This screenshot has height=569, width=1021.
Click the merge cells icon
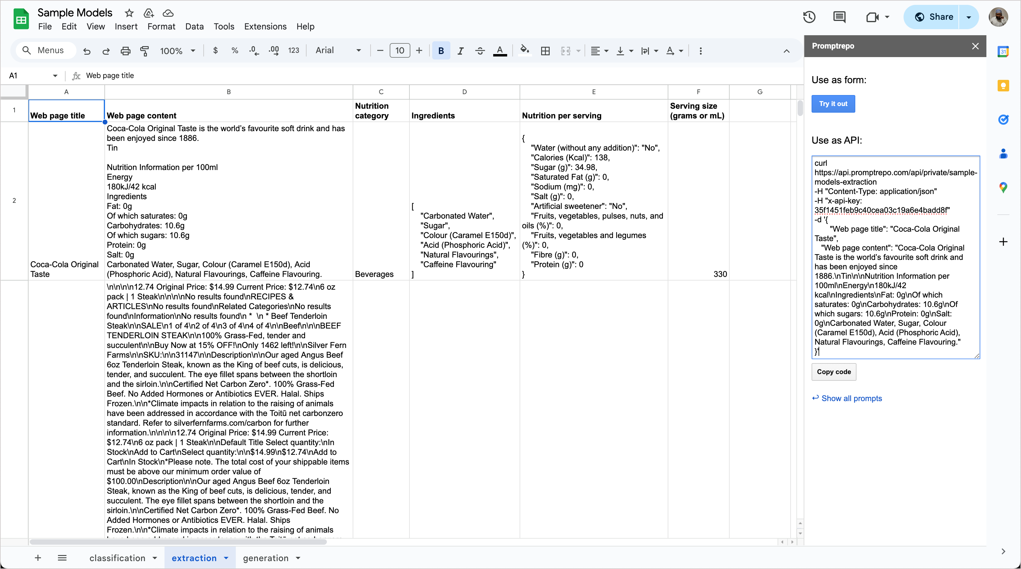click(x=566, y=51)
